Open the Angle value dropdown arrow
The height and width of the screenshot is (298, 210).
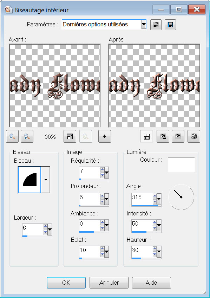(159, 199)
